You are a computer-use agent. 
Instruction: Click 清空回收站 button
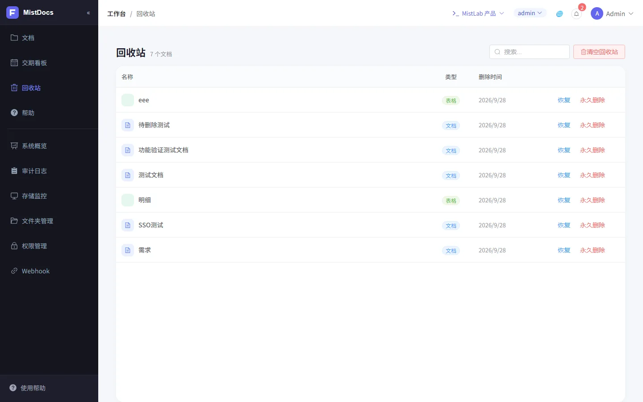pos(599,52)
